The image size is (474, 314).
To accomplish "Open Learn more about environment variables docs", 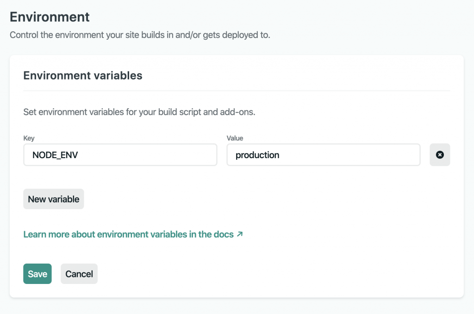I will click(x=128, y=234).
